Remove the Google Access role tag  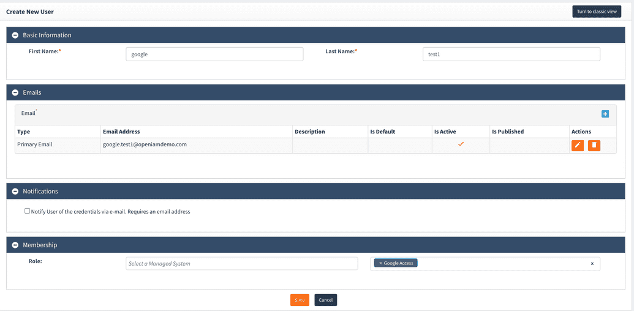coord(380,263)
